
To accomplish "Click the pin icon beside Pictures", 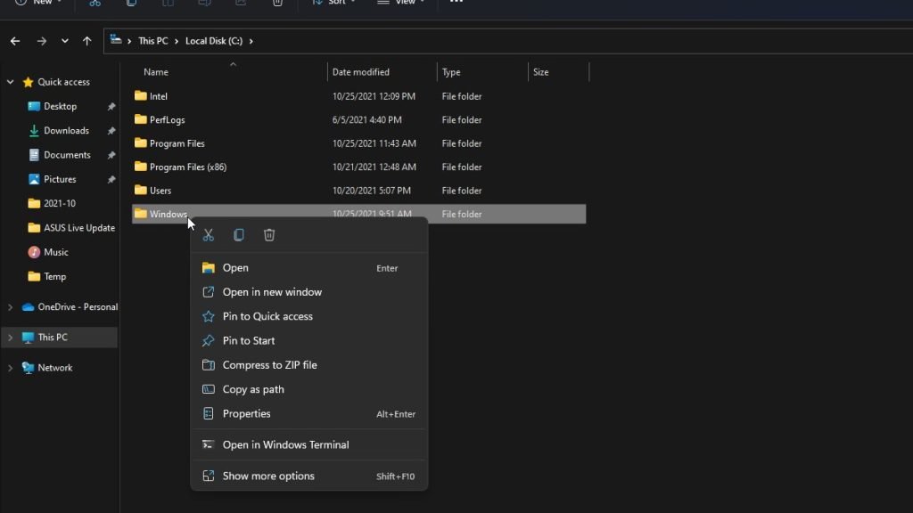I will (x=111, y=179).
